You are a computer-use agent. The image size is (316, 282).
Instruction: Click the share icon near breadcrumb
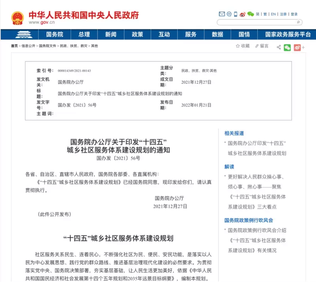pyautogui.click(x=279, y=47)
